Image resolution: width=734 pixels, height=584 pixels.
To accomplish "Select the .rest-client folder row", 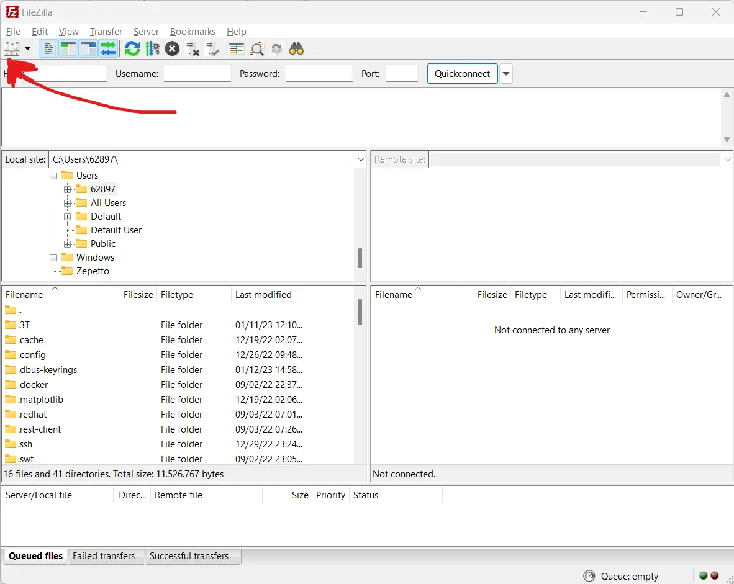I will [178, 429].
